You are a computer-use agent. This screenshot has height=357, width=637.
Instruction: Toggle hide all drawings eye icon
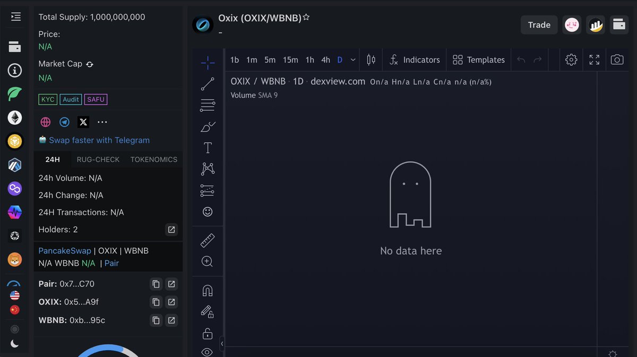point(208,352)
